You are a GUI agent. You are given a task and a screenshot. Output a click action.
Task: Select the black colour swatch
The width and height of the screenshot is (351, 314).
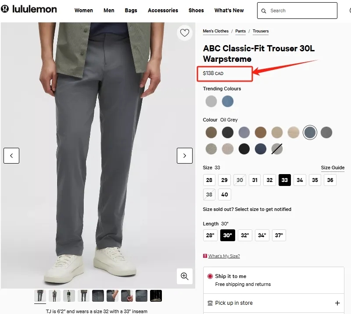pos(244,149)
